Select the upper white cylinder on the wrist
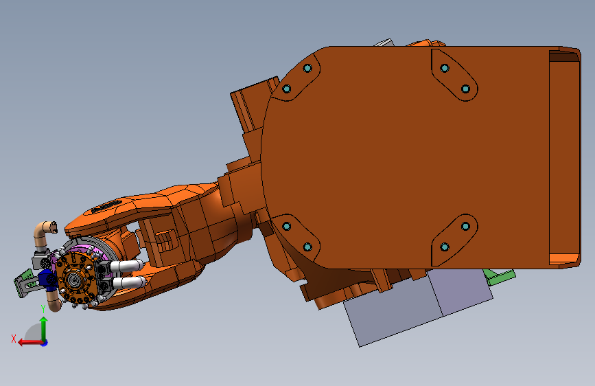Image resolution: width=595 pixels, height=386 pixels. 128,266
